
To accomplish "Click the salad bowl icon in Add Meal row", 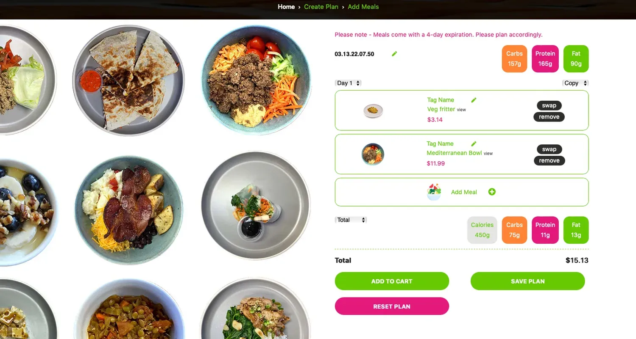I will pyautogui.click(x=434, y=192).
